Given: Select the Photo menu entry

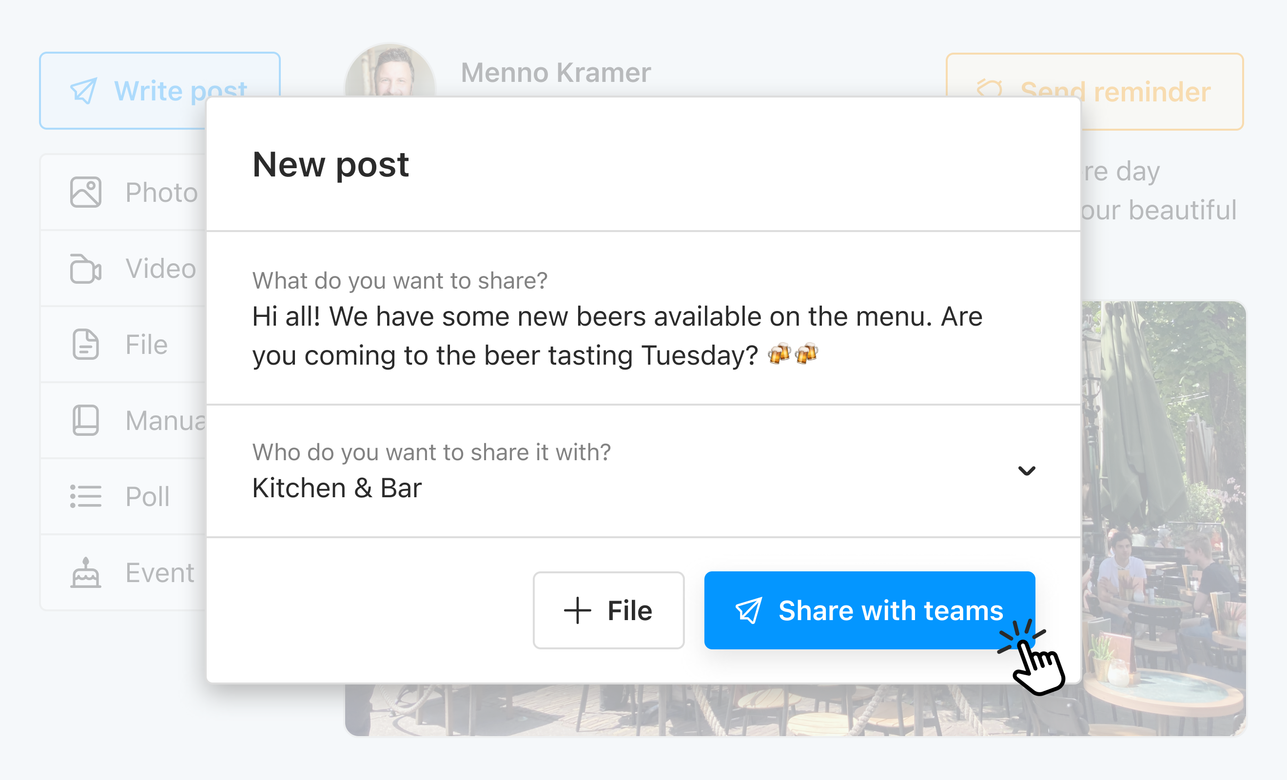Looking at the screenshot, I should tap(161, 192).
